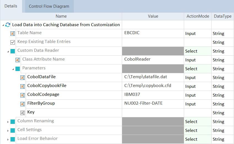
Task: Click the refresh icon beside Load Data module
Action: point(8,25)
